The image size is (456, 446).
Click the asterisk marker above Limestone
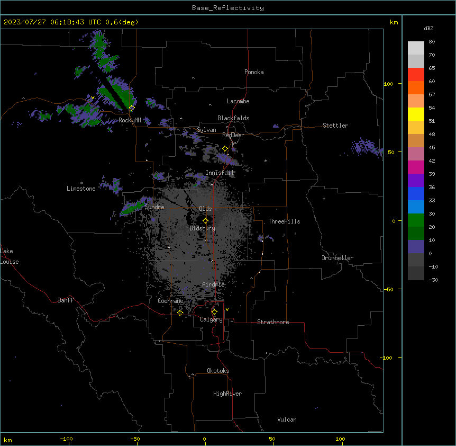[x=81, y=183]
